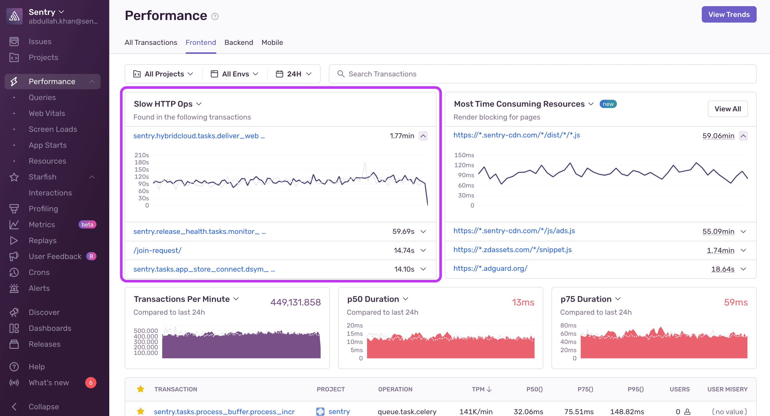Select the Replays play icon
Image resolution: width=770 pixels, height=416 pixels.
(14, 240)
